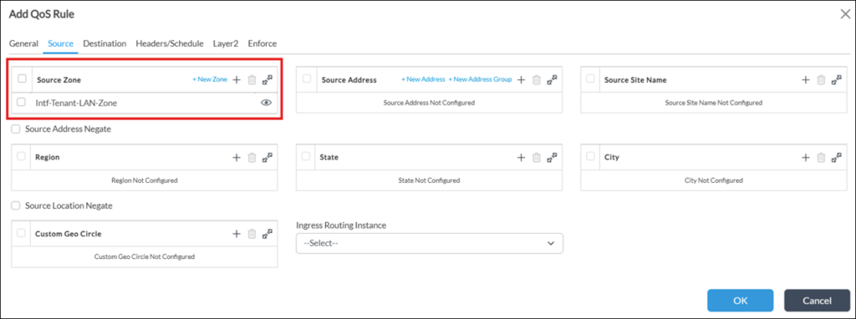This screenshot has width=856, height=319.
Task: Expand the Source Site Name table
Action: coord(836,79)
